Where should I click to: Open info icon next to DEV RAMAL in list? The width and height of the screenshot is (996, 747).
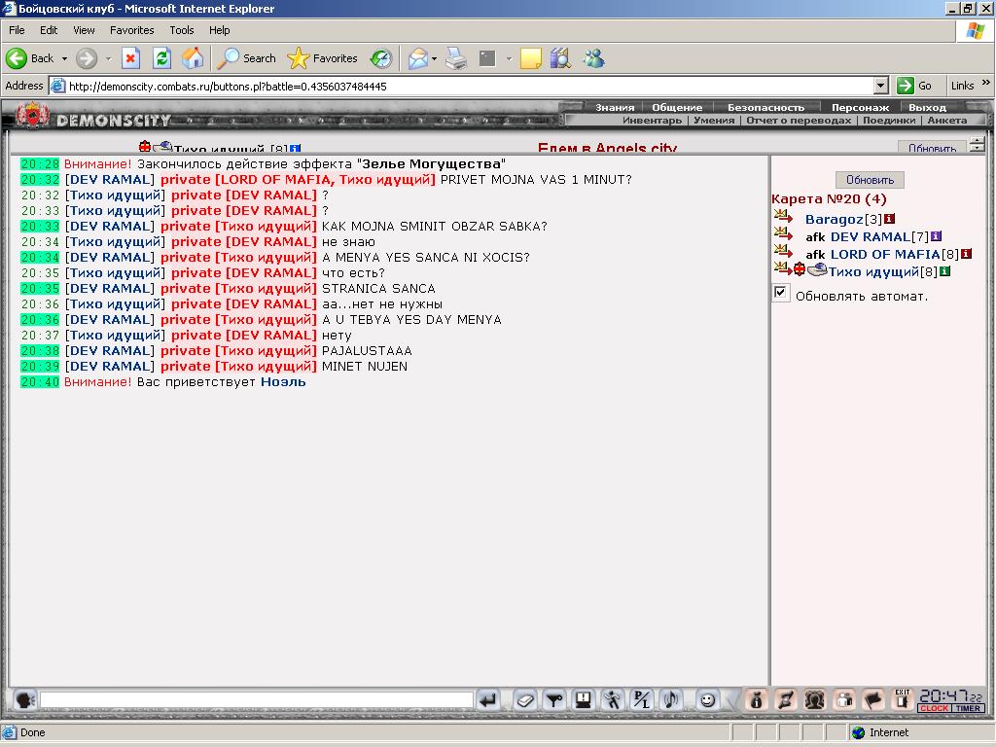click(936, 236)
